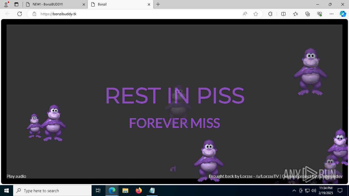Click the Bonzi gorilla at bottom center
This screenshot has height=196, width=349.
click(x=209, y=161)
